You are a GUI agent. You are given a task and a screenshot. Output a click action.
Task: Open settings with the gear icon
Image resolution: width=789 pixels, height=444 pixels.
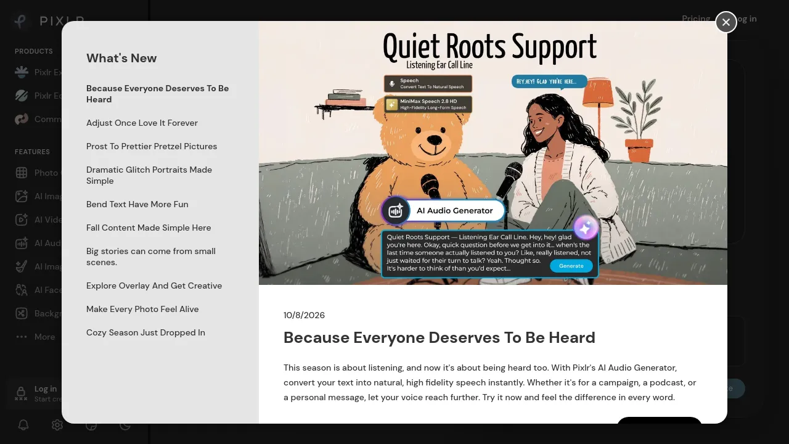pos(57,425)
